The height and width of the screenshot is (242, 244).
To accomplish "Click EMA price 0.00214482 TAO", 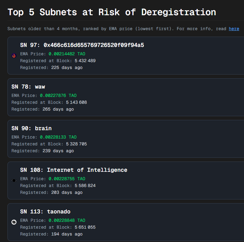I will coord(67,54).
